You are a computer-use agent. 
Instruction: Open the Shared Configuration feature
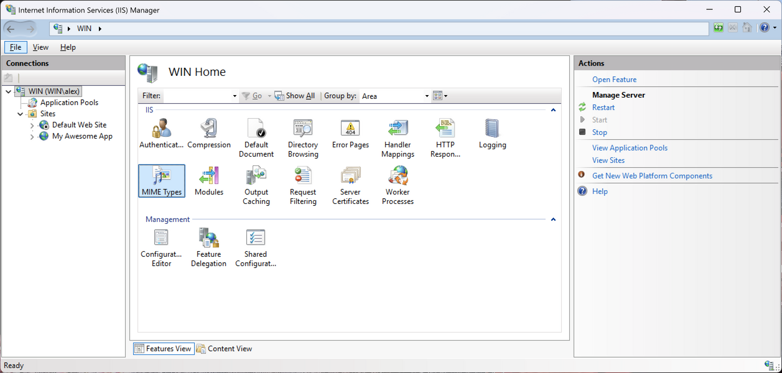(256, 247)
